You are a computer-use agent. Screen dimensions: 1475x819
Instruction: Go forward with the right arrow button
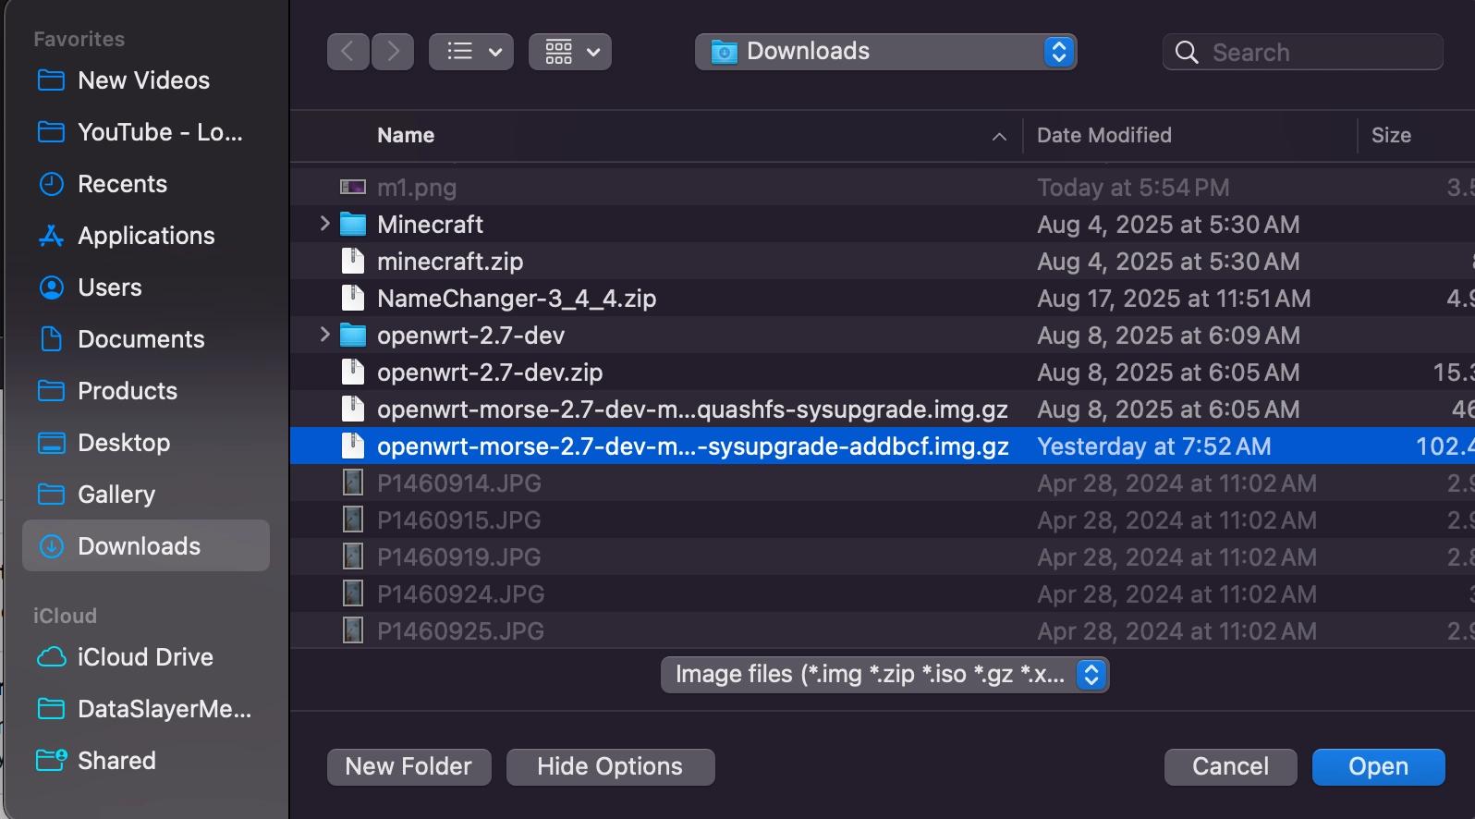[x=393, y=52]
